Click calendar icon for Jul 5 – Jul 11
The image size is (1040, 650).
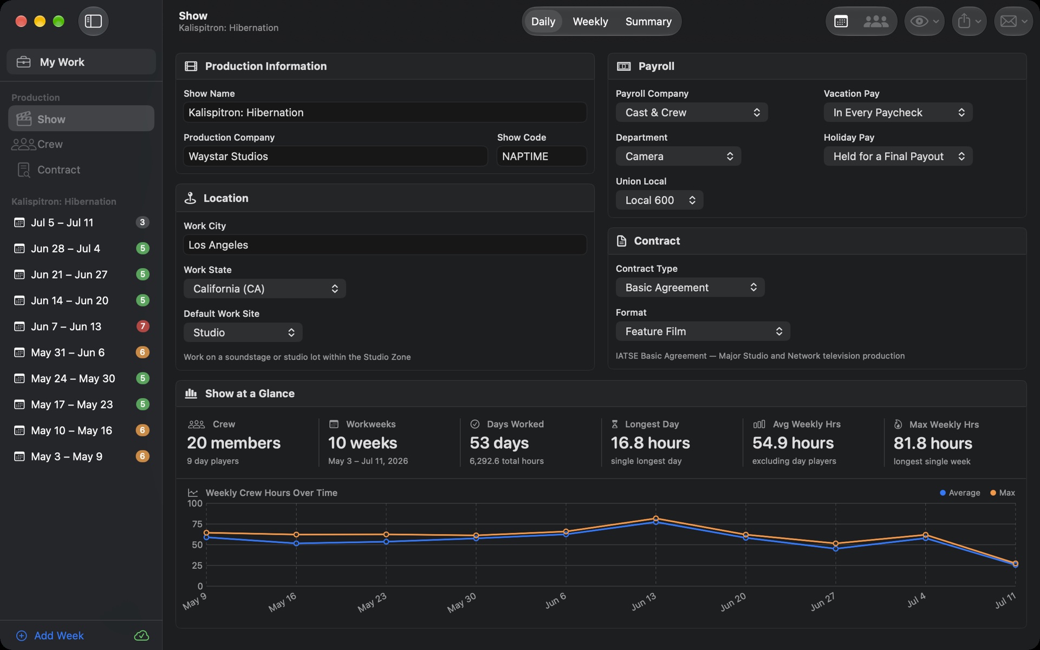(19, 223)
